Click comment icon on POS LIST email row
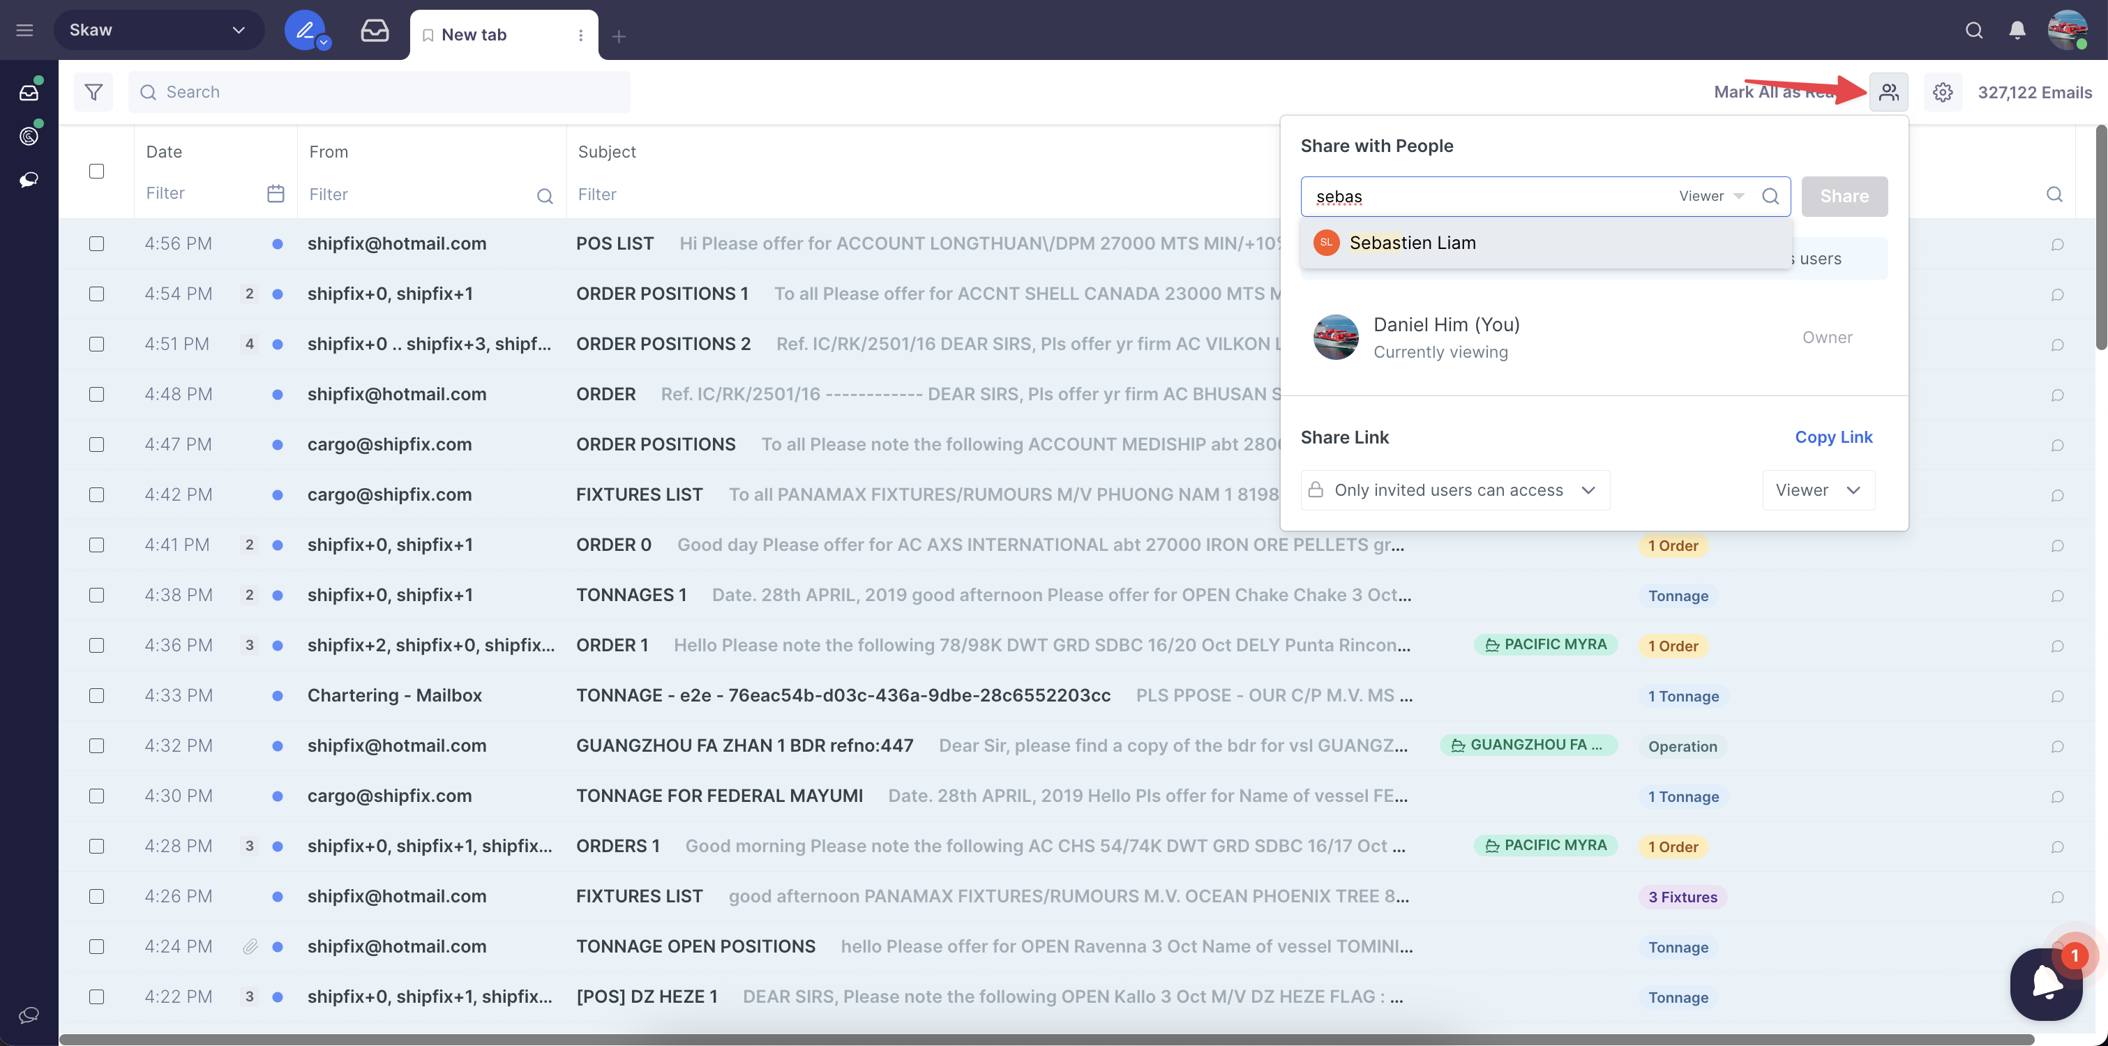Image resolution: width=2108 pixels, height=1046 pixels. point(2056,245)
